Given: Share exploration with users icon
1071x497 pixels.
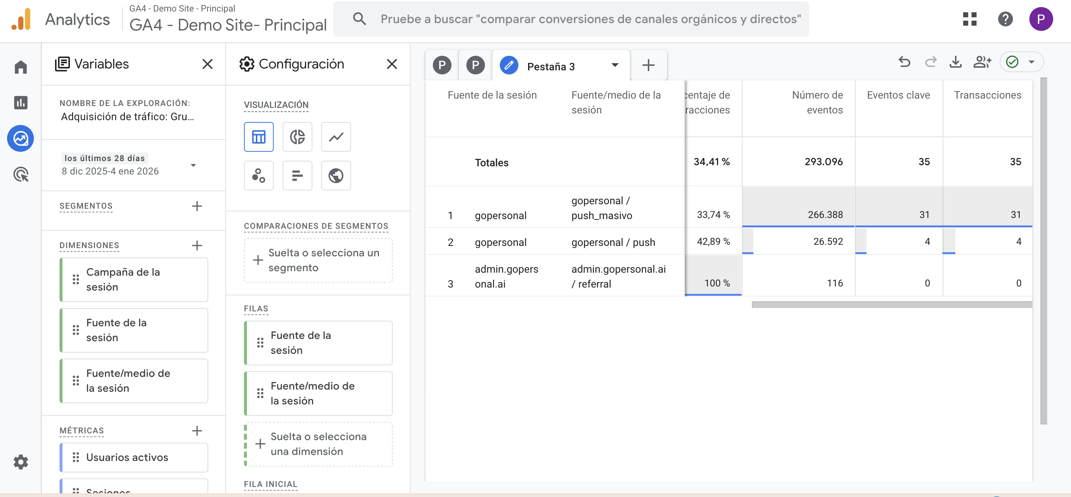Looking at the screenshot, I should pyautogui.click(x=982, y=62).
